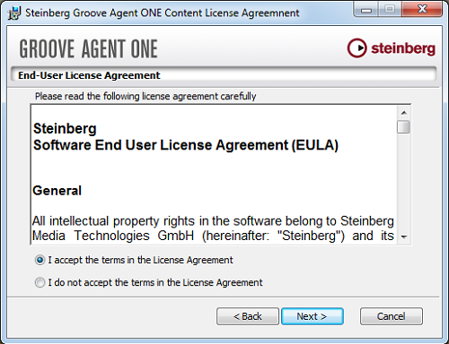Click the scroll up arrow of EULA
This screenshot has width=449, height=344.
coord(404,113)
